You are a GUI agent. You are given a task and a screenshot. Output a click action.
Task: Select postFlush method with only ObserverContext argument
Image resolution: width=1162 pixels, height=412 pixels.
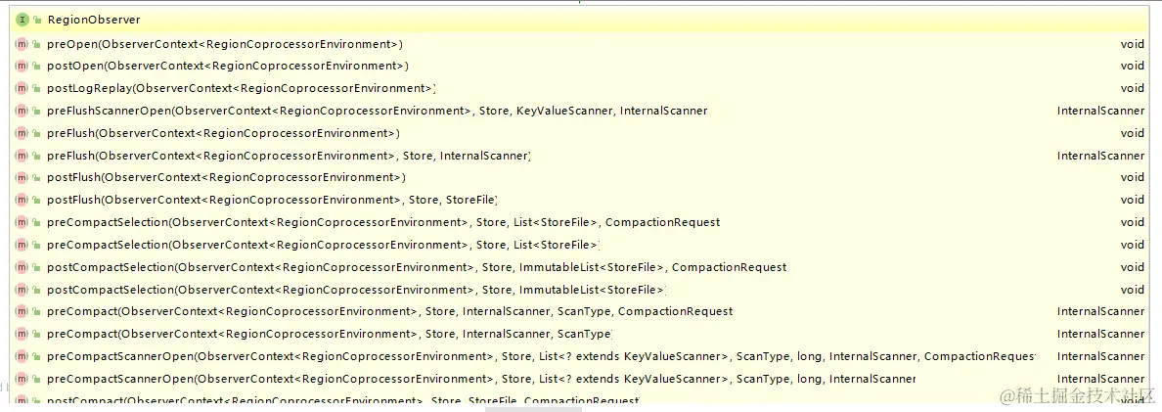tap(581, 178)
